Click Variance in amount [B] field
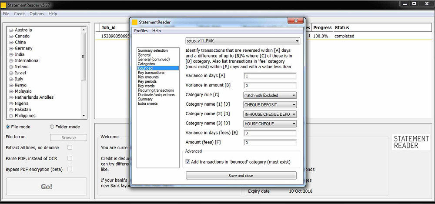 [x=270, y=86]
